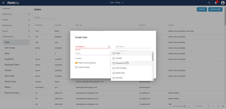The image size is (226, 109).
Task: Go to the next page arrow
Action: tap(218, 106)
